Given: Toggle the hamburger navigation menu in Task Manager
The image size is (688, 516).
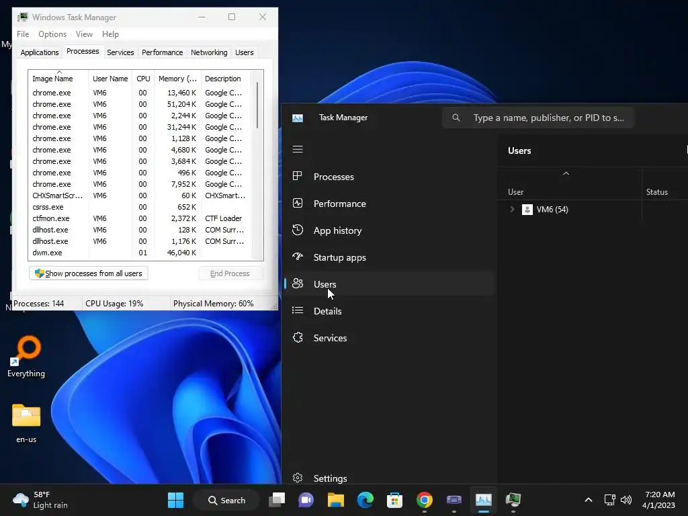Looking at the screenshot, I should point(298,149).
